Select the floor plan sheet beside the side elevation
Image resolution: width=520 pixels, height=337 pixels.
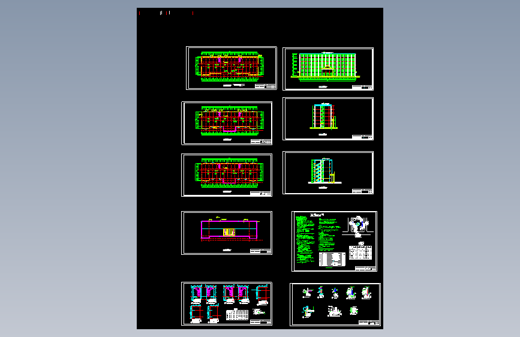227,123
